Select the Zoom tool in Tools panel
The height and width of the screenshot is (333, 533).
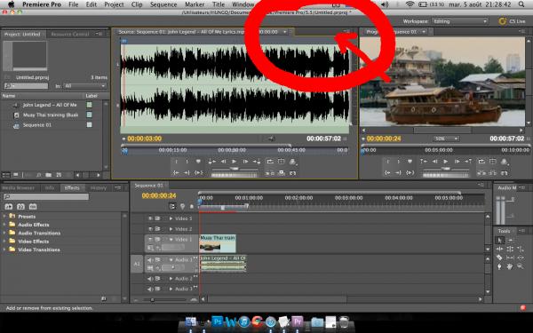tap(520, 266)
